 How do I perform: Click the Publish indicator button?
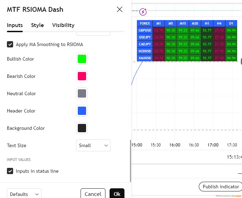point(221,187)
